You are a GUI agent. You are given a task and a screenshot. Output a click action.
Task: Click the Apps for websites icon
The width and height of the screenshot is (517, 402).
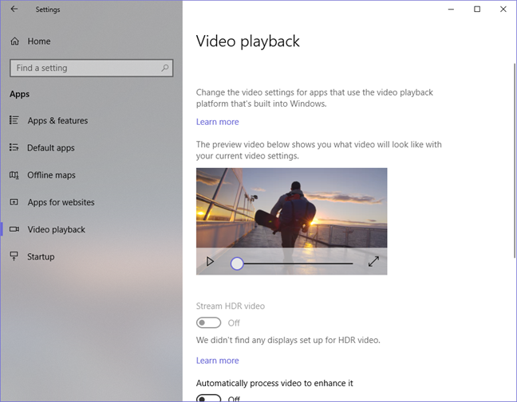[14, 201]
